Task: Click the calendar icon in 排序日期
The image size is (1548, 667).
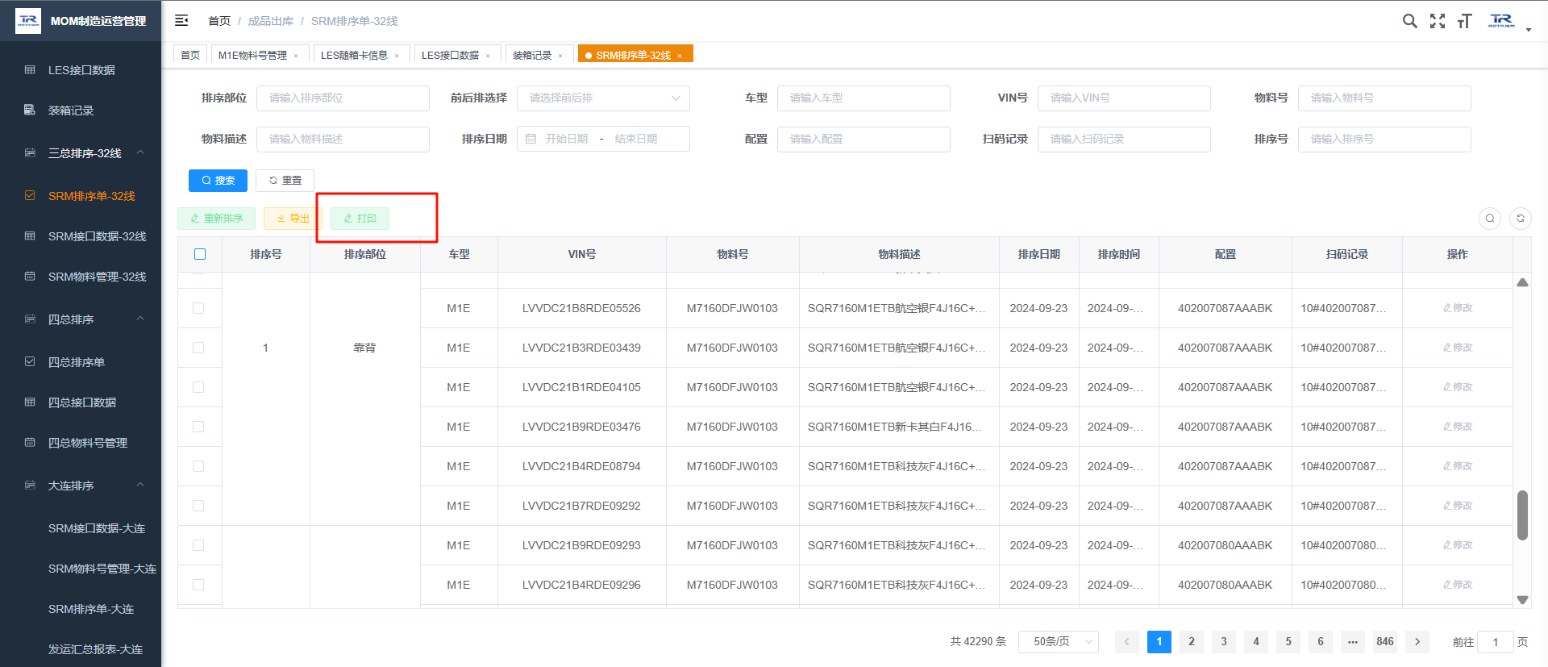Action: click(x=531, y=139)
